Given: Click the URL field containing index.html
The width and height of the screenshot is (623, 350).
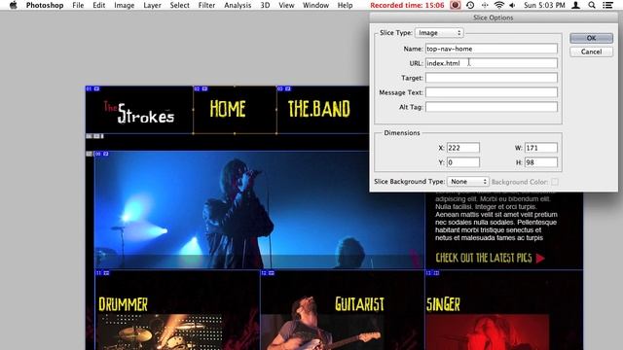Looking at the screenshot, I should point(491,63).
